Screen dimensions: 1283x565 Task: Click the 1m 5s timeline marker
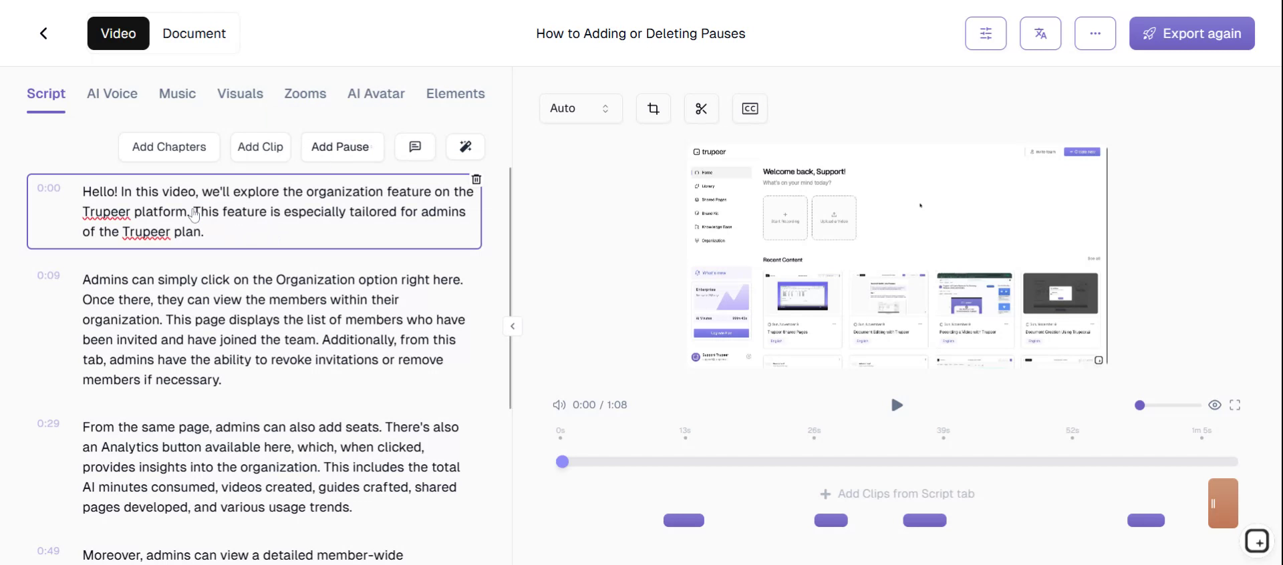click(1201, 433)
